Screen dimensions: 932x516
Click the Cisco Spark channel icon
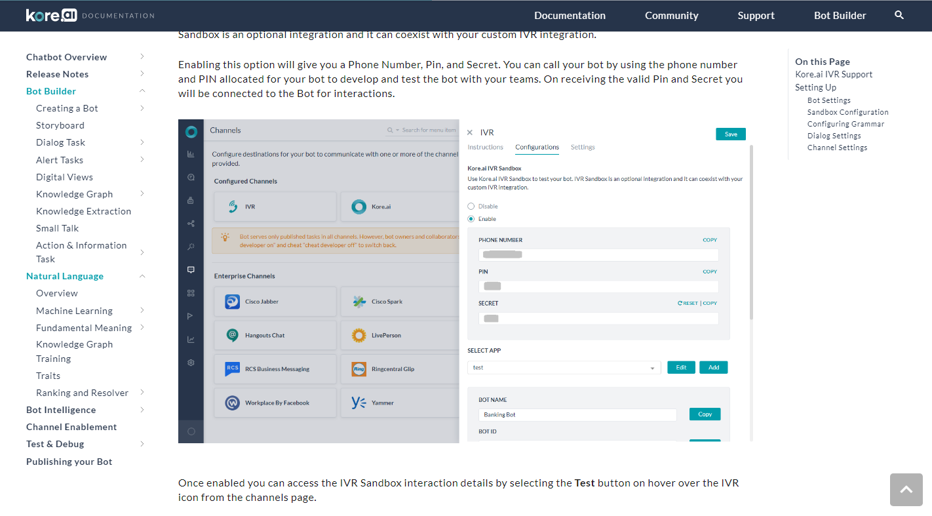359,302
